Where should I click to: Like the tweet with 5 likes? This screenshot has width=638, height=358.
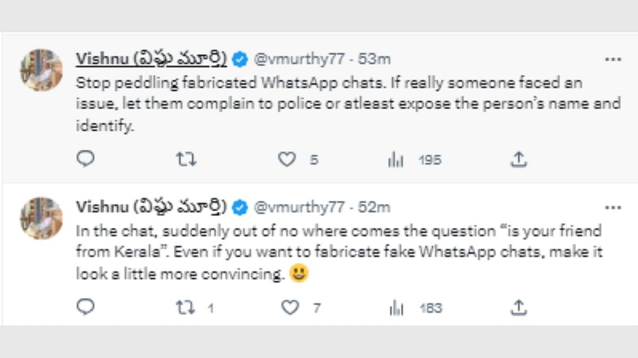point(287,159)
